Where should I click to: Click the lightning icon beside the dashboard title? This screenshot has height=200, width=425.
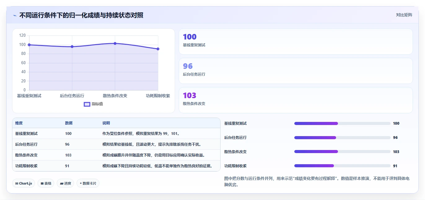(x=15, y=15)
